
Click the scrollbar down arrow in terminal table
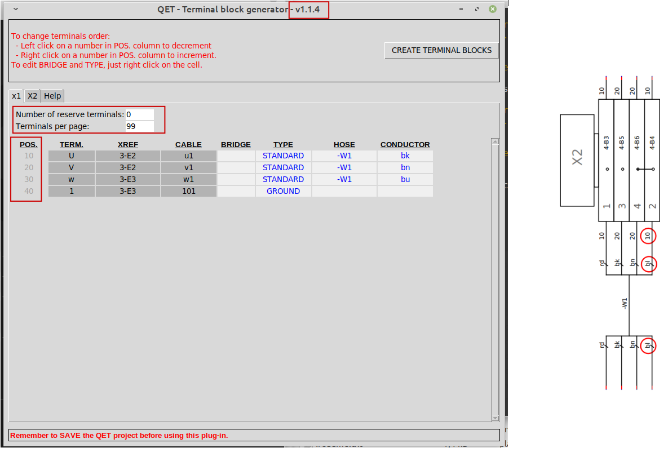click(x=495, y=418)
